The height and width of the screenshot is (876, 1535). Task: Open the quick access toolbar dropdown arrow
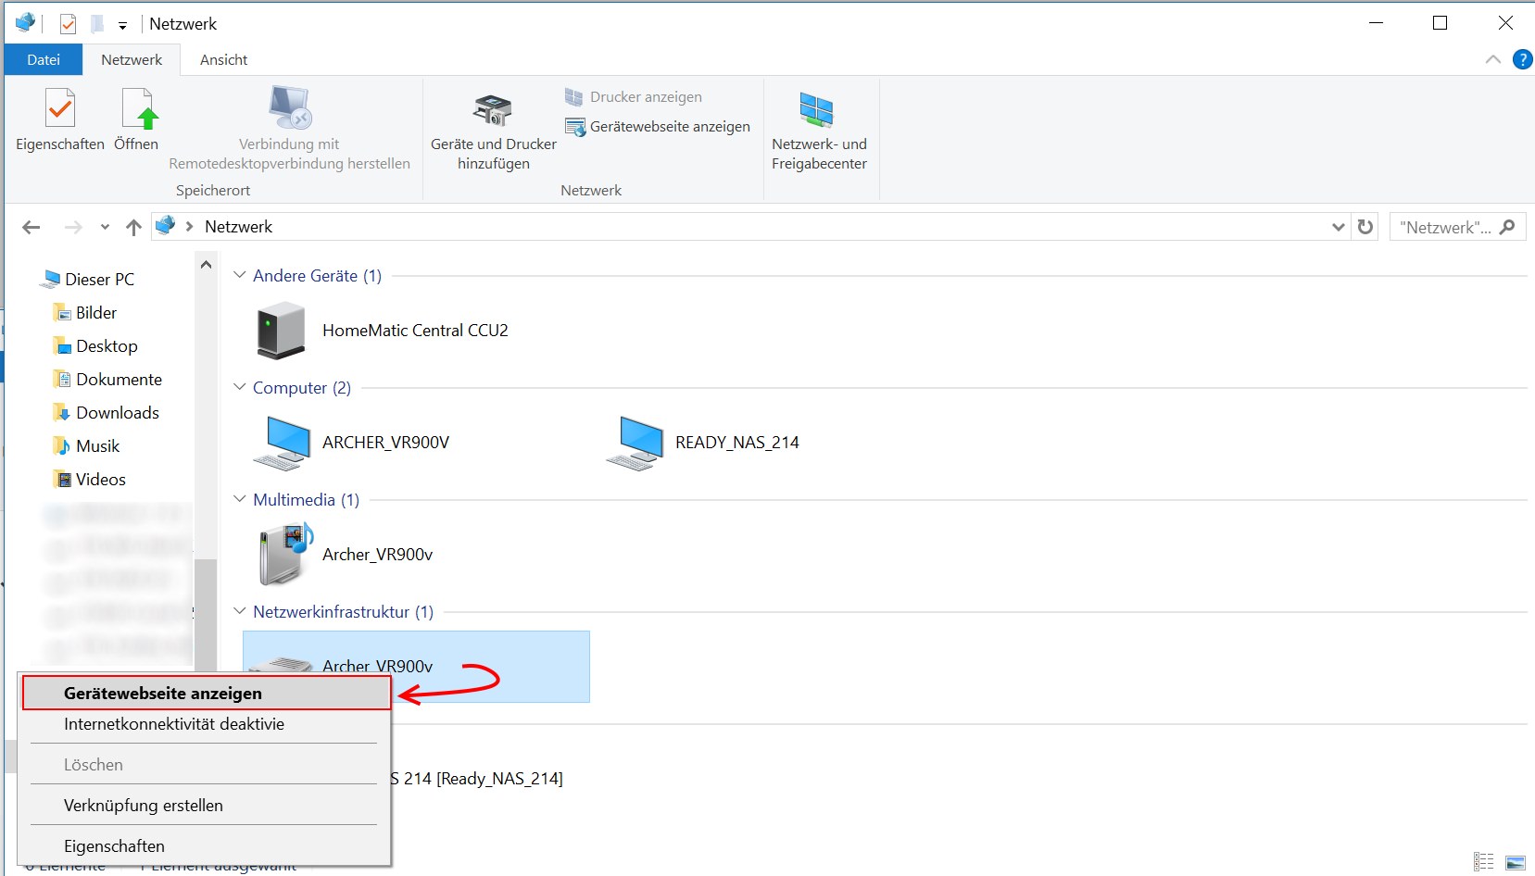pos(122,25)
